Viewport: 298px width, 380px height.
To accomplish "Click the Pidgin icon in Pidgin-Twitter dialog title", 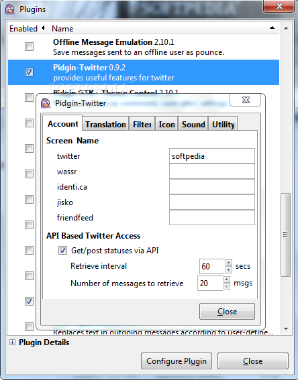I will point(46,103).
